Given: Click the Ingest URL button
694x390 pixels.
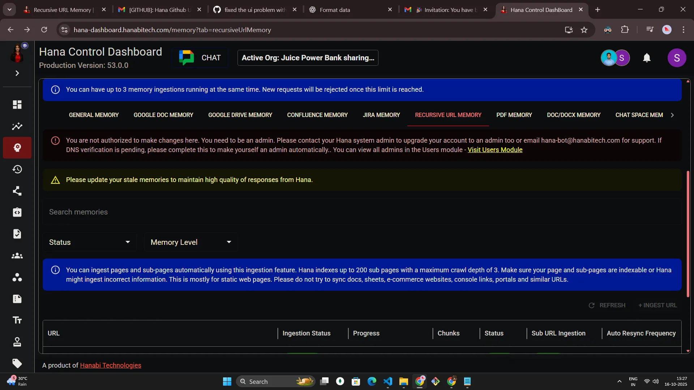Looking at the screenshot, I should tap(657, 305).
